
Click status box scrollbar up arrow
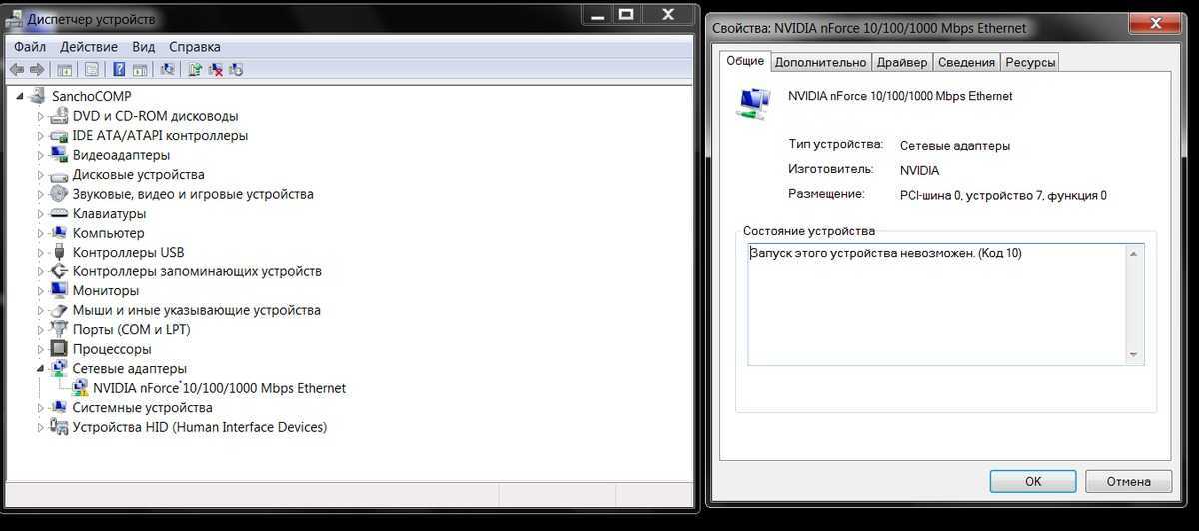coord(1134,254)
